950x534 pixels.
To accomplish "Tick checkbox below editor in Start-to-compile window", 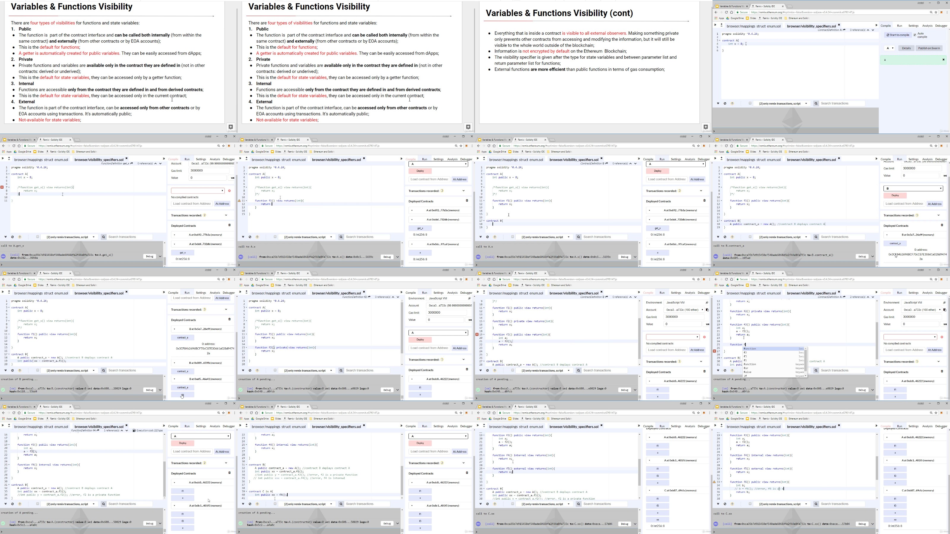I will (750, 104).
